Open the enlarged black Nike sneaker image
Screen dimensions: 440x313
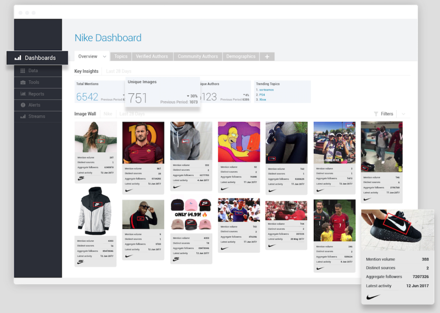397,230
